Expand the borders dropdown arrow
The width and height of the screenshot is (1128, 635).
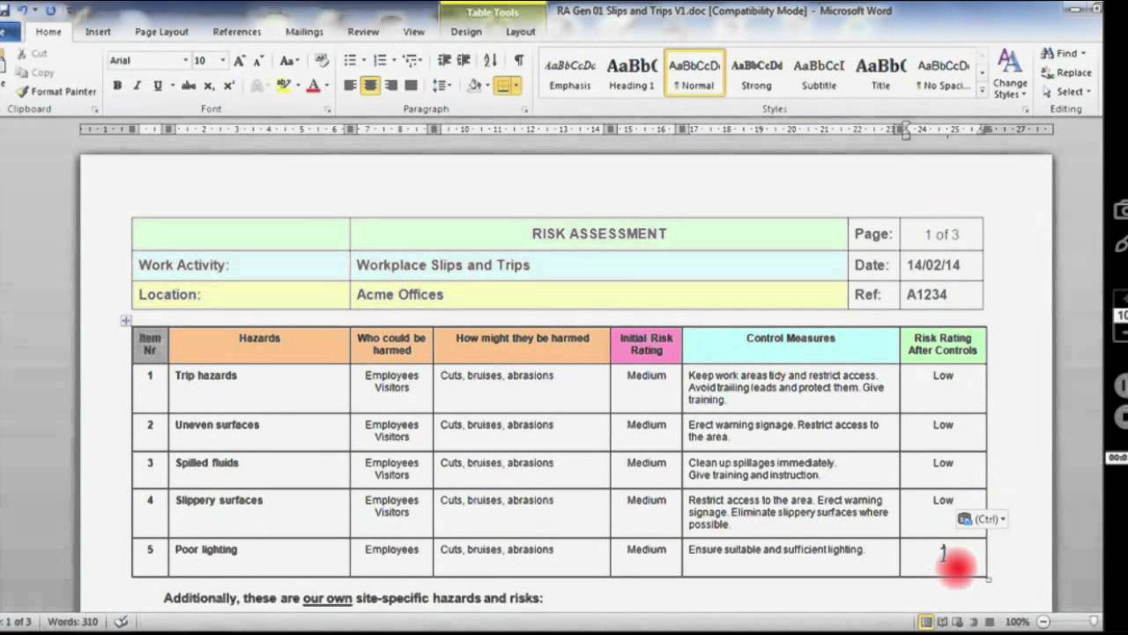pyautogui.click(x=516, y=86)
